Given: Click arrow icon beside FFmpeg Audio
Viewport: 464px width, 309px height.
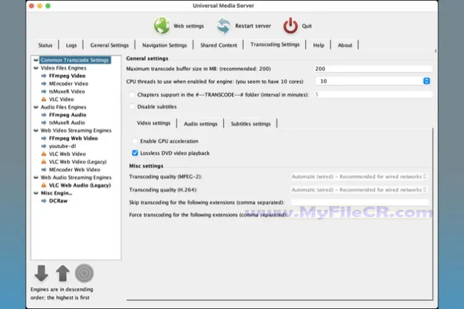Looking at the screenshot, I should coord(44,115).
